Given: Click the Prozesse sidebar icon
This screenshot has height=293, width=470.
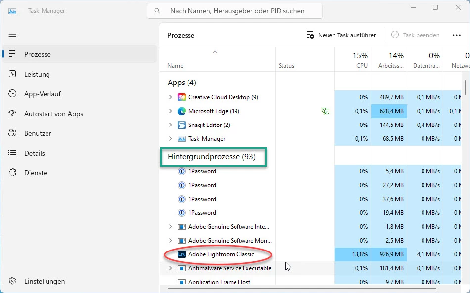Looking at the screenshot, I should tap(12, 54).
